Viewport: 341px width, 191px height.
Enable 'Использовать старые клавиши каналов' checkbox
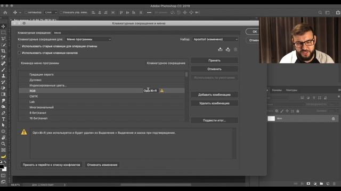[19, 53]
